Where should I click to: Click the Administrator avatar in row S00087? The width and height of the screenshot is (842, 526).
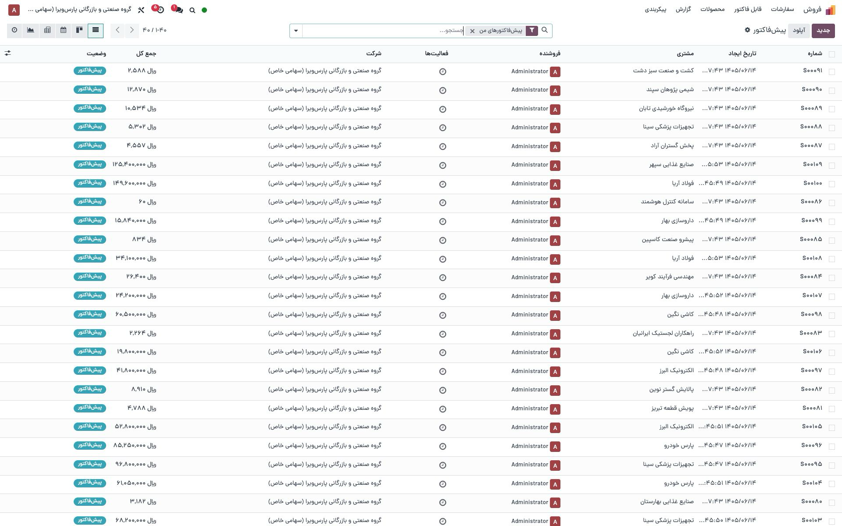(555, 146)
